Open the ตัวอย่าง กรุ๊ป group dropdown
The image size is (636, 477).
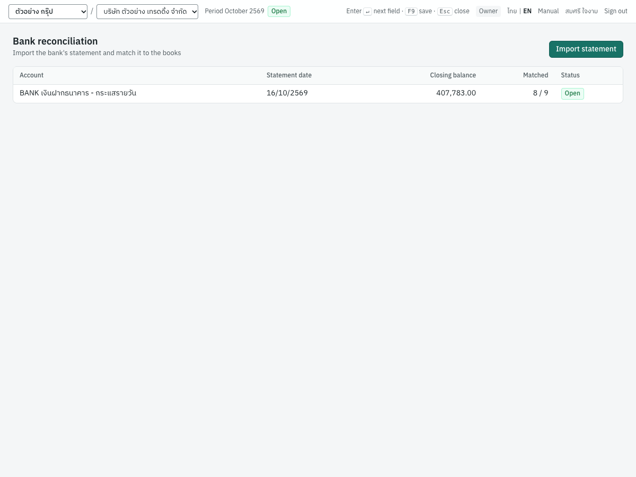coord(48,12)
